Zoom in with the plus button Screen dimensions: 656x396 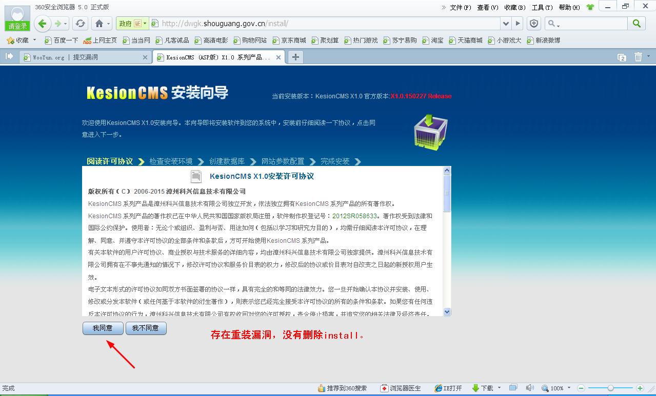point(640,388)
